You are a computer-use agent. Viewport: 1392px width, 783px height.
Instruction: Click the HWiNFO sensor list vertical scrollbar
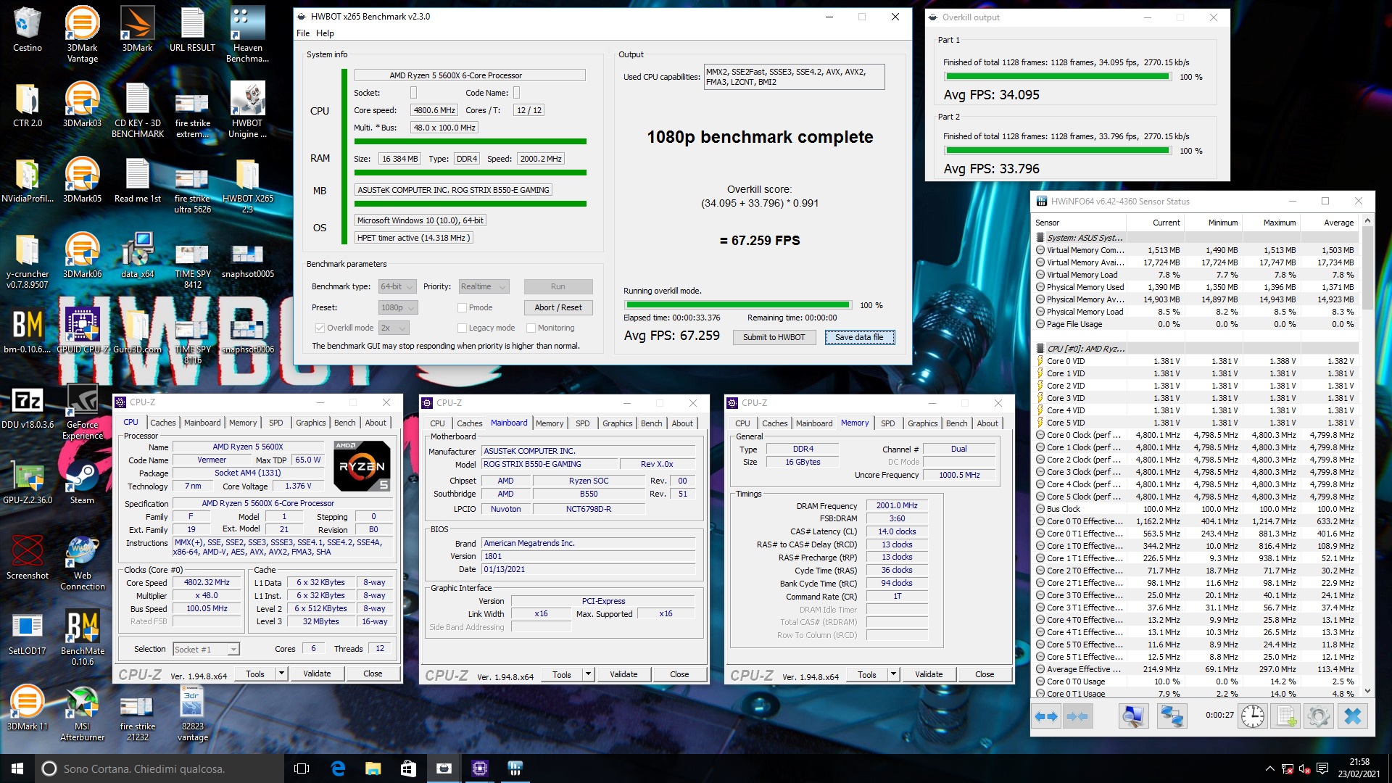[1367, 457]
